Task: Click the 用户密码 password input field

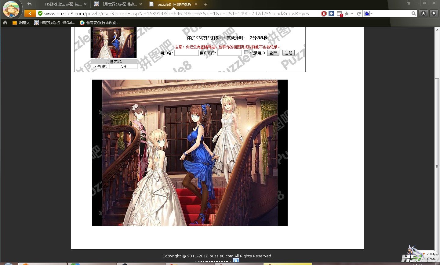Action: [x=229, y=53]
